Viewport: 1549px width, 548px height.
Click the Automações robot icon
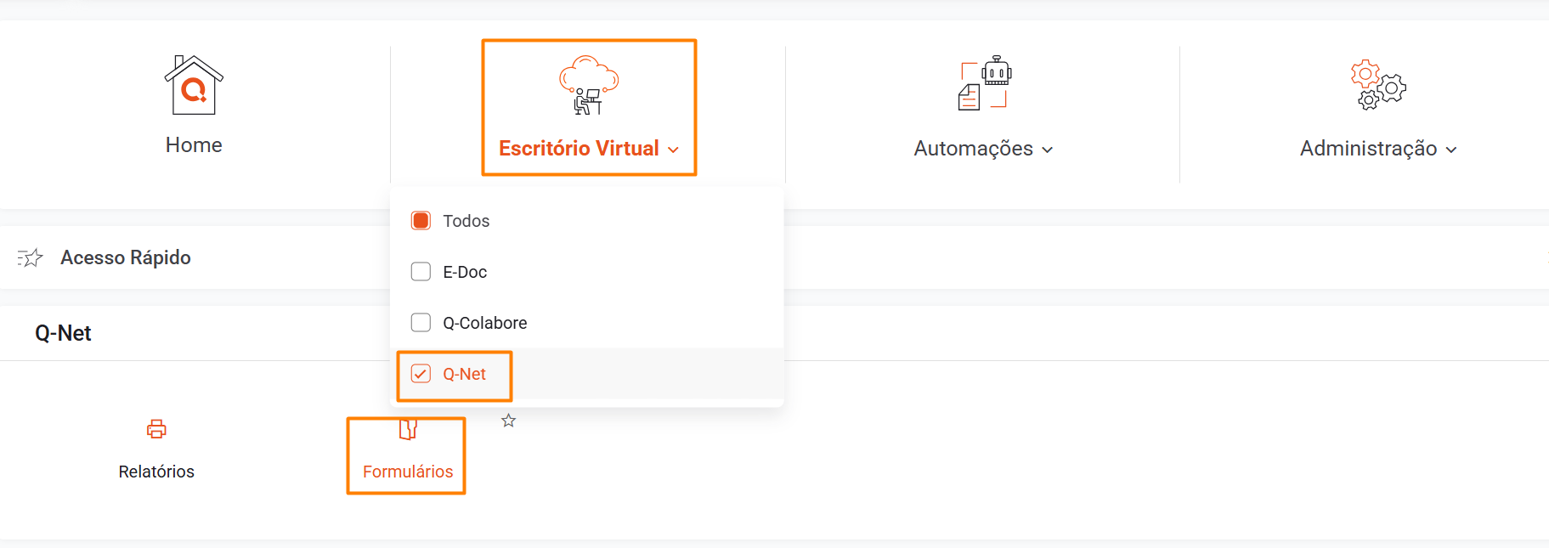click(985, 83)
